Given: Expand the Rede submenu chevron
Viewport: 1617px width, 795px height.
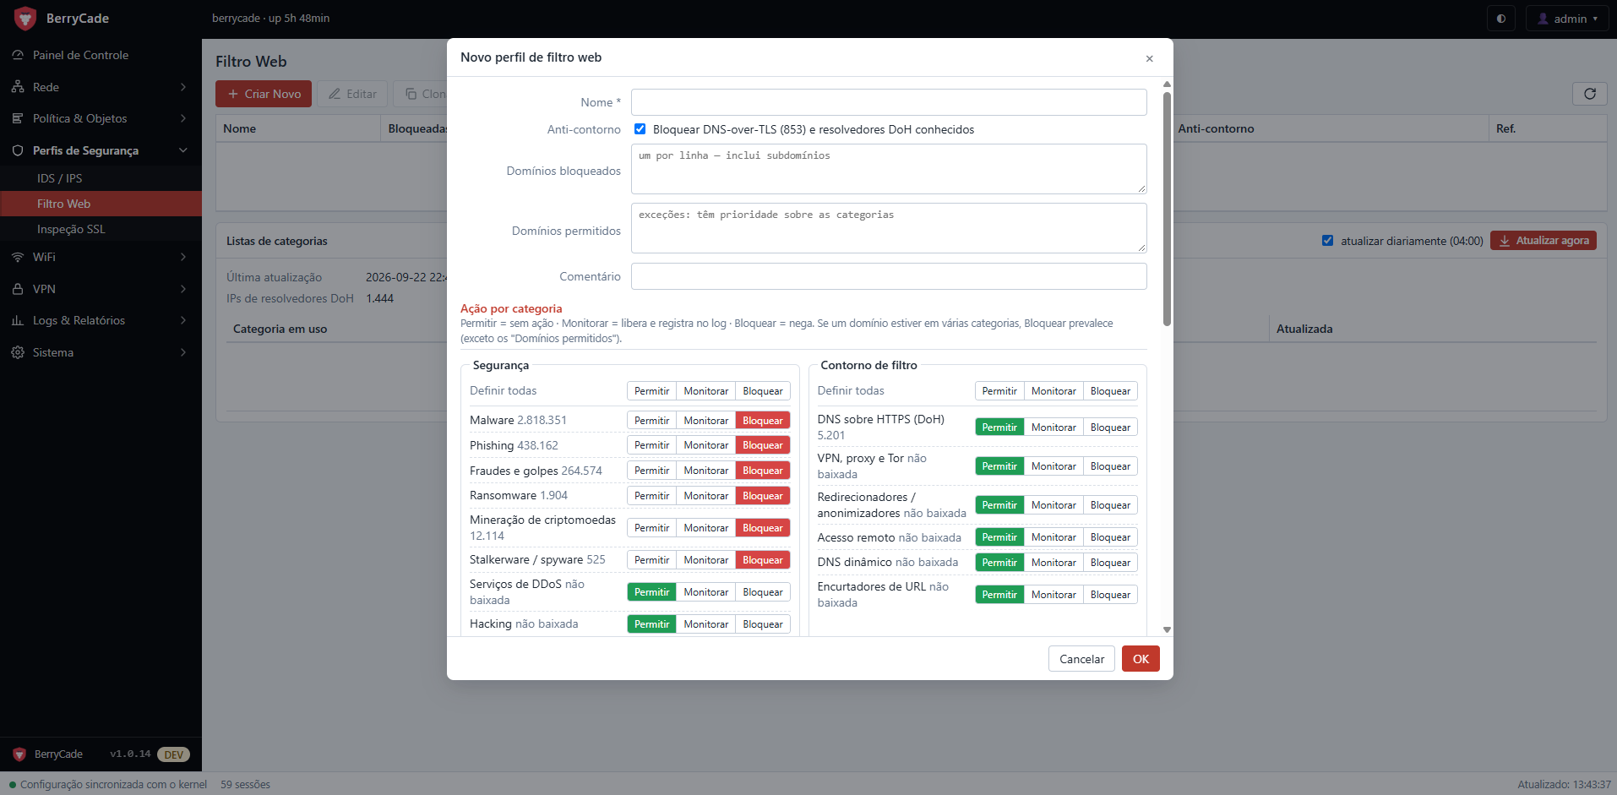Looking at the screenshot, I should (x=183, y=87).
